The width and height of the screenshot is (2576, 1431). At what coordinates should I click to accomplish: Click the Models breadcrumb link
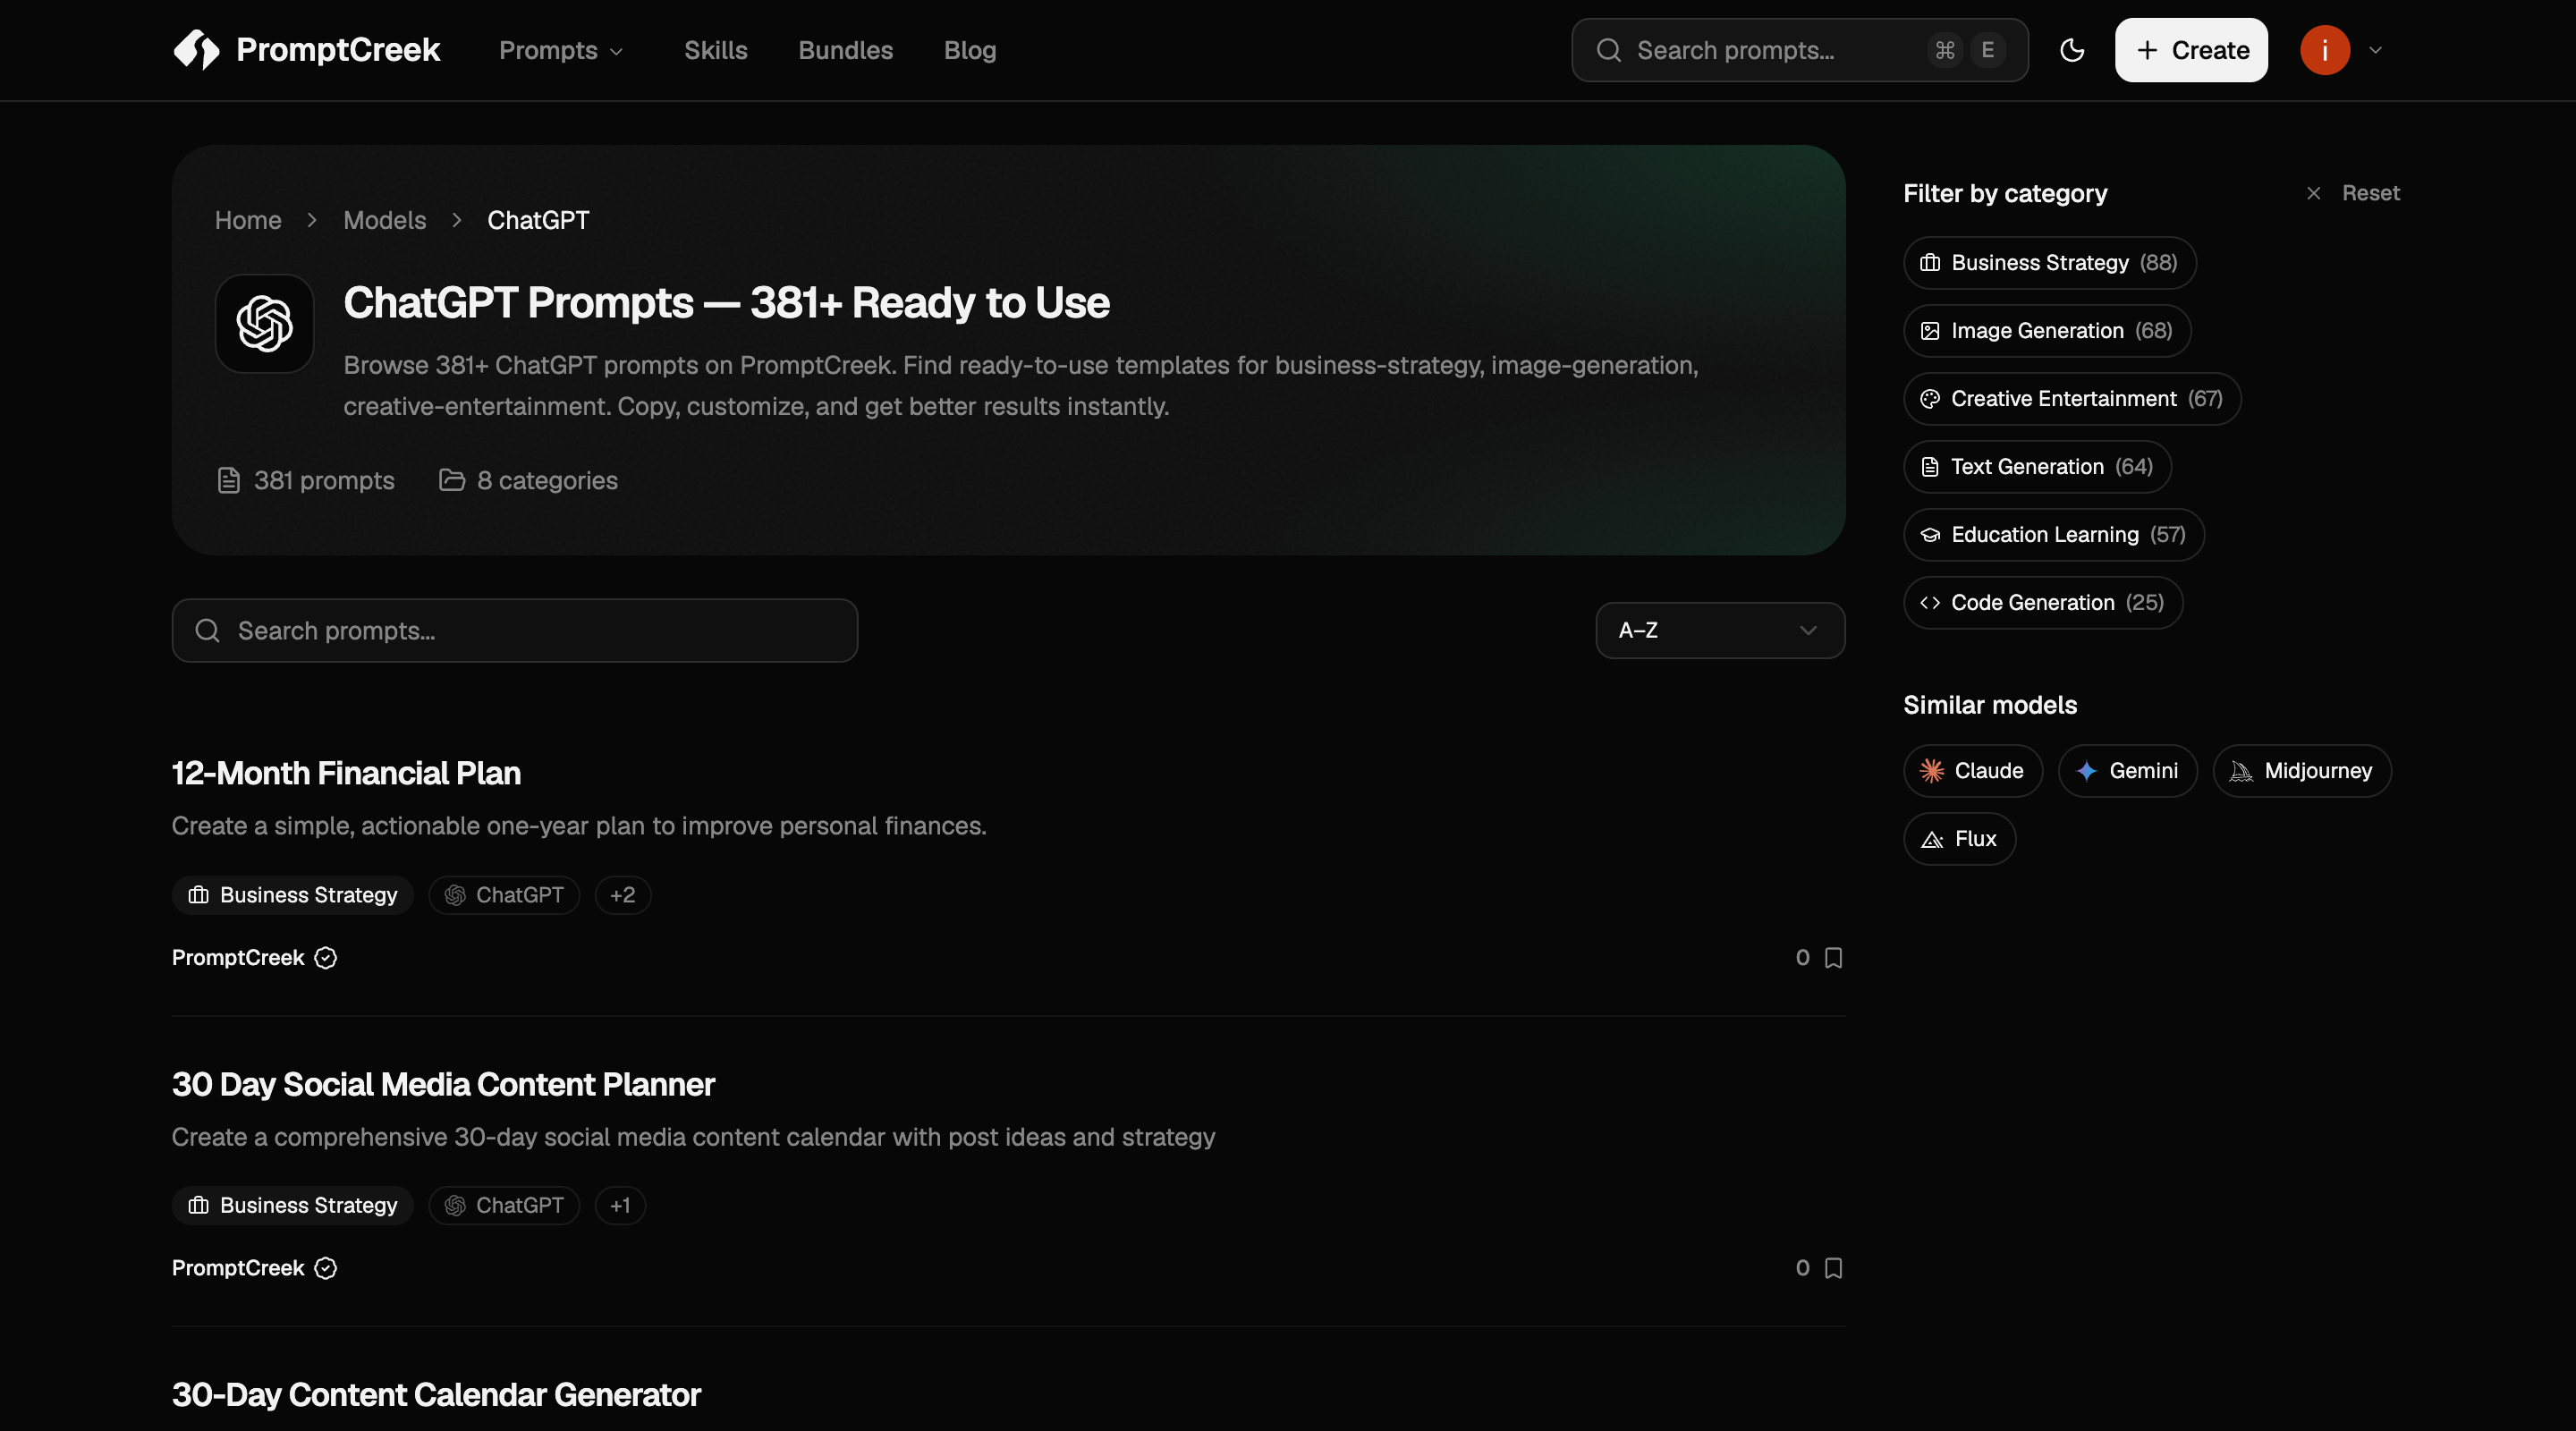pos(385,220)
